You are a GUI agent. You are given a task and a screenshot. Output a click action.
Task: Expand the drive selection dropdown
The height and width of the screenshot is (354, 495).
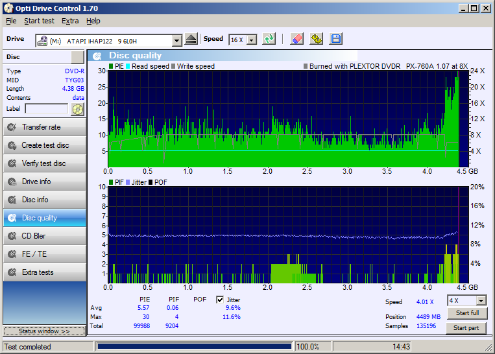pos(176,41)
